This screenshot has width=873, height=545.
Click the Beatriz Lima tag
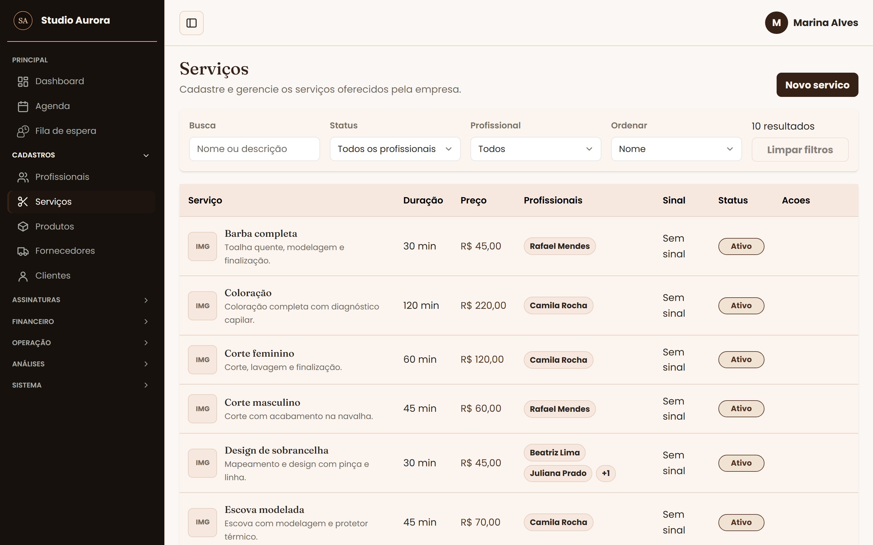(554, 453)
